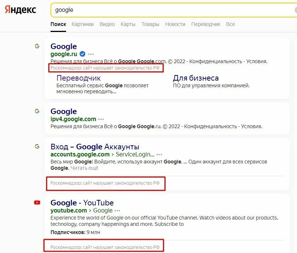This screenshot has width=297, height=253.
Task: Expand the Все tab for more services
Action: click(x=231, y=24)
